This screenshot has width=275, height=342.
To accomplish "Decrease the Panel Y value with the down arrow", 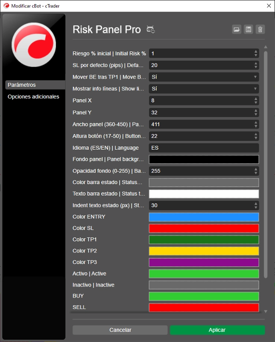I will click(256, 114).
